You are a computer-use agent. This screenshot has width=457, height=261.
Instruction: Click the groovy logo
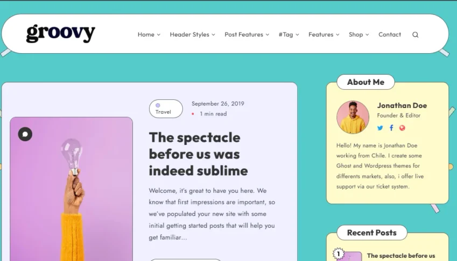(61, 33)
